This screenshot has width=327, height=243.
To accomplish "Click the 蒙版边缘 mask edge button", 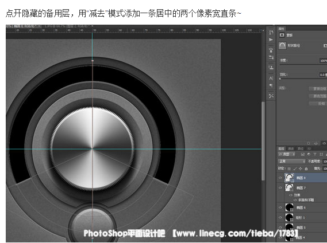I will pos(318,89).
